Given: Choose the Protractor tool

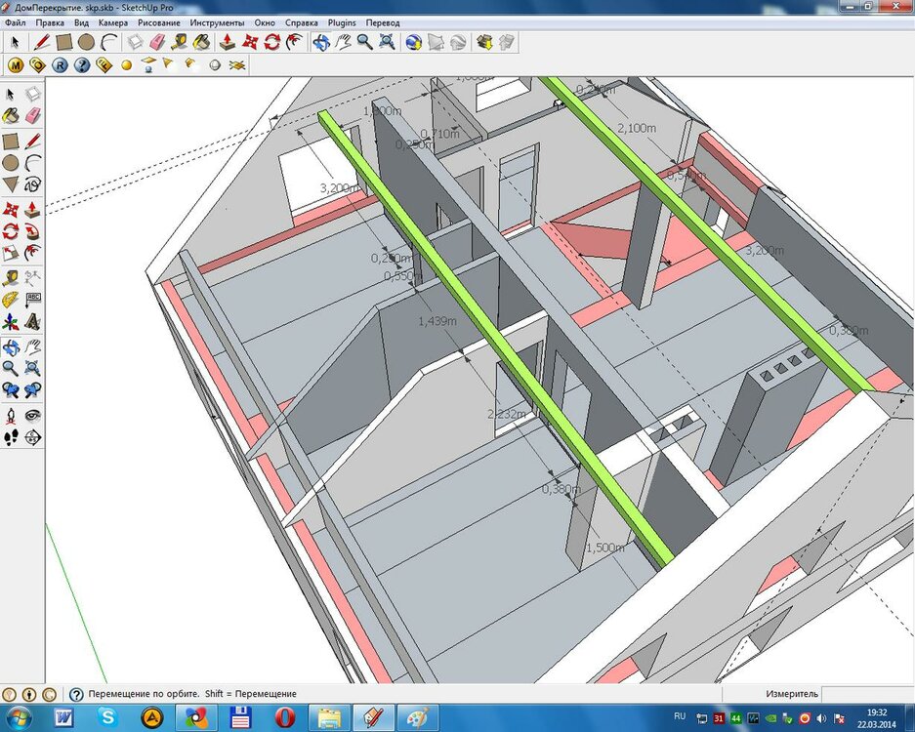Looking at the screenshot, I should click(x=11, y=300).
